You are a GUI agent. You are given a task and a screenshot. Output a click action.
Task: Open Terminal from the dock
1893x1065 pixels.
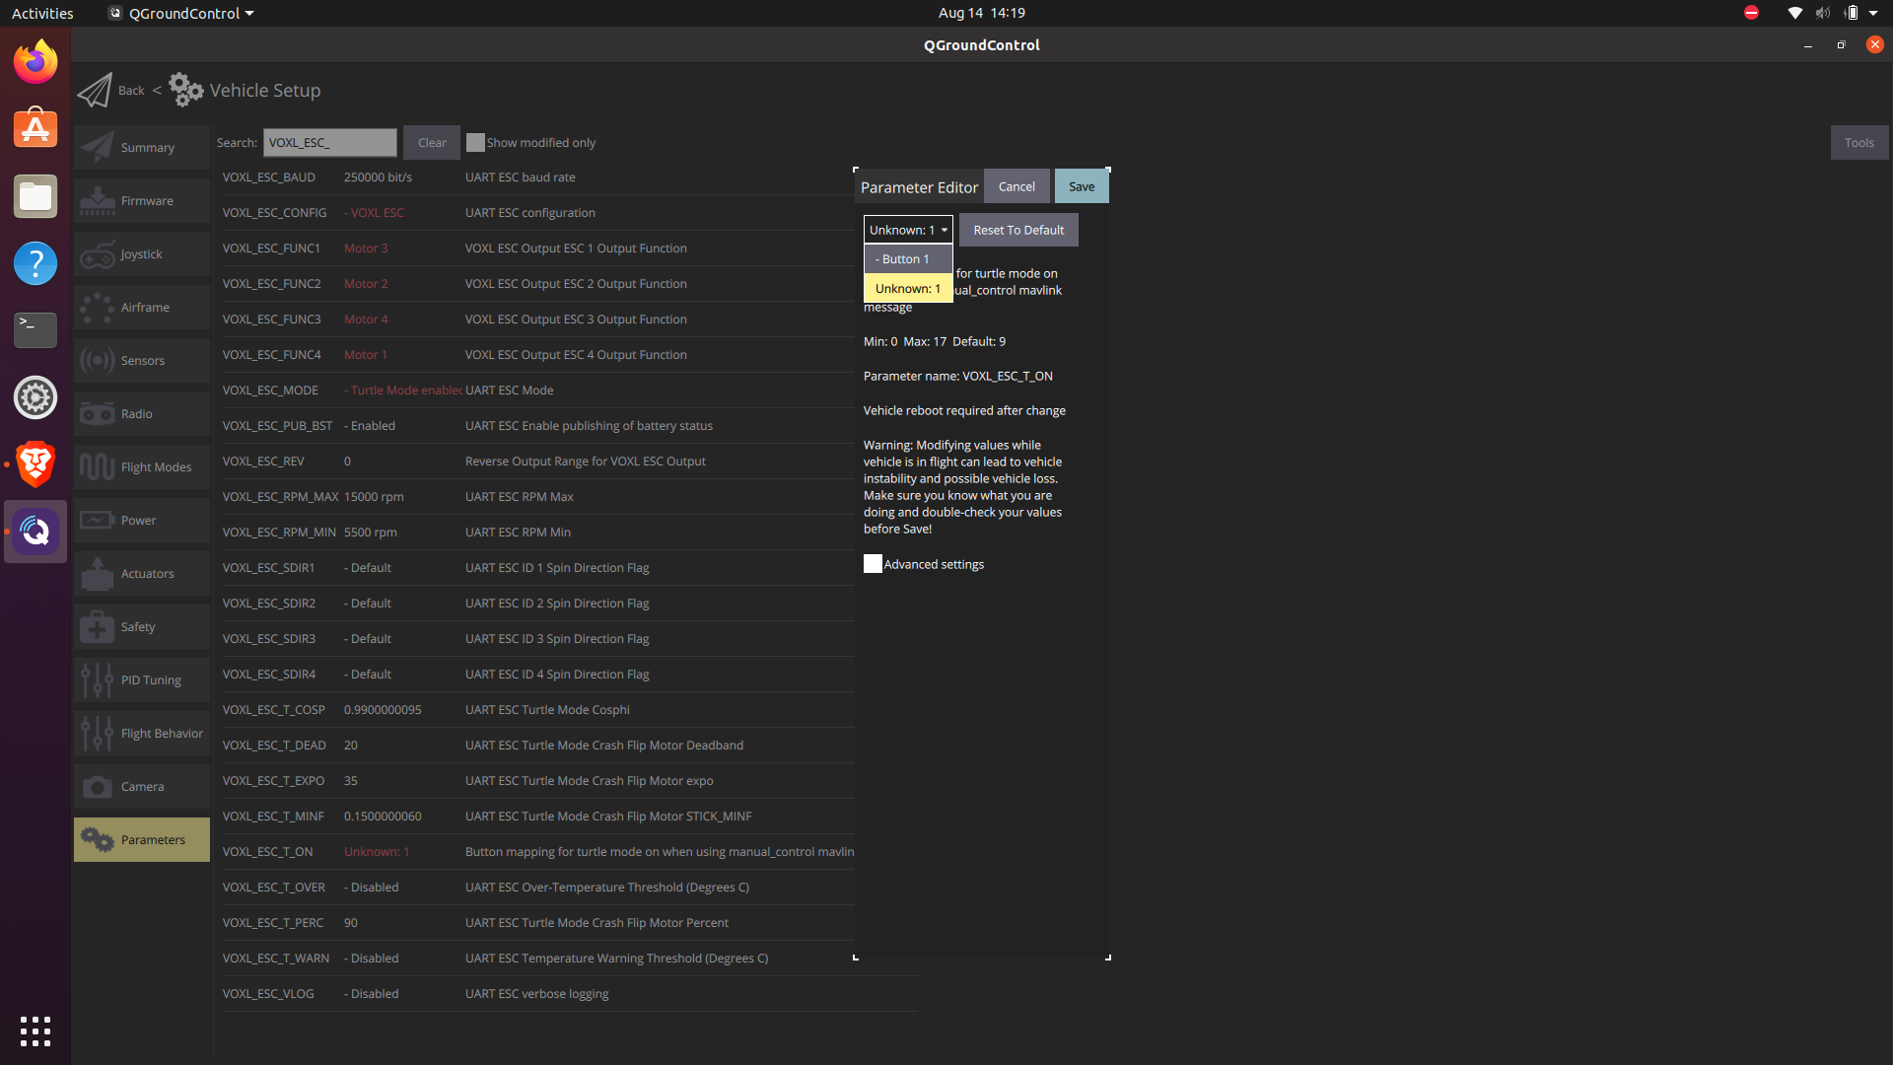[x=35, y=330]
